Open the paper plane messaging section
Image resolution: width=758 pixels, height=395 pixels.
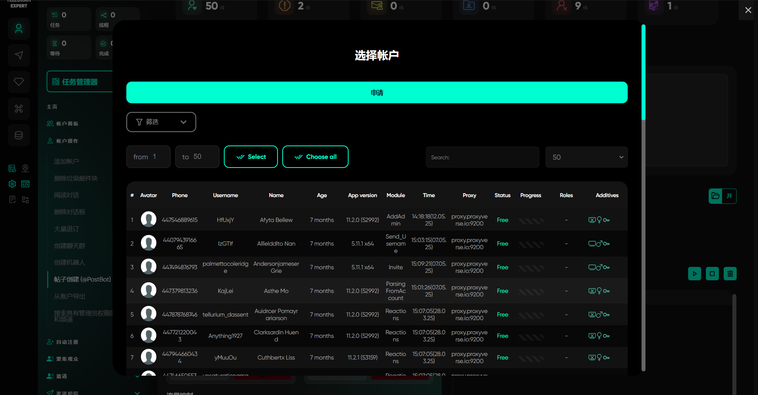(x=19, y=55)
